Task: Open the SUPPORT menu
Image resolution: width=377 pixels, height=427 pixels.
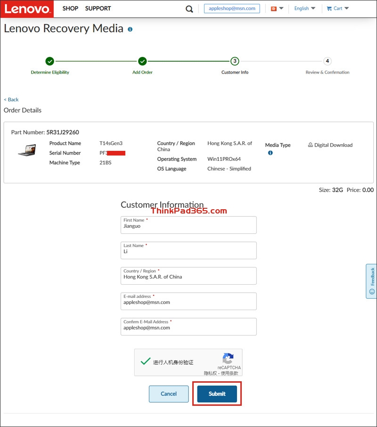Action: [98, 8]
